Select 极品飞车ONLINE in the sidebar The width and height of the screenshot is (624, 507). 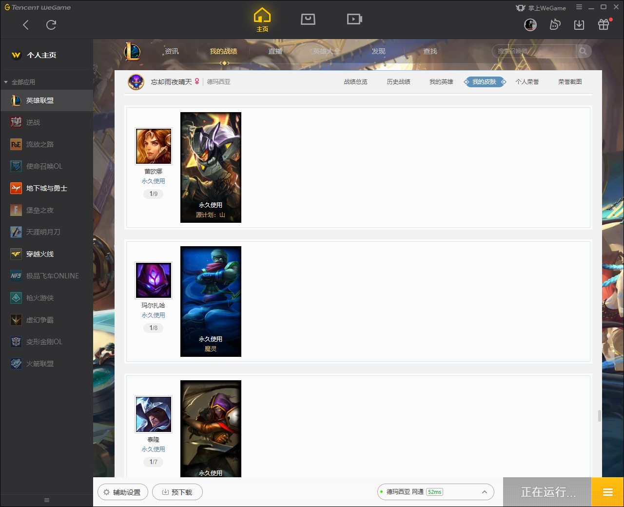(x=46, y=276)
